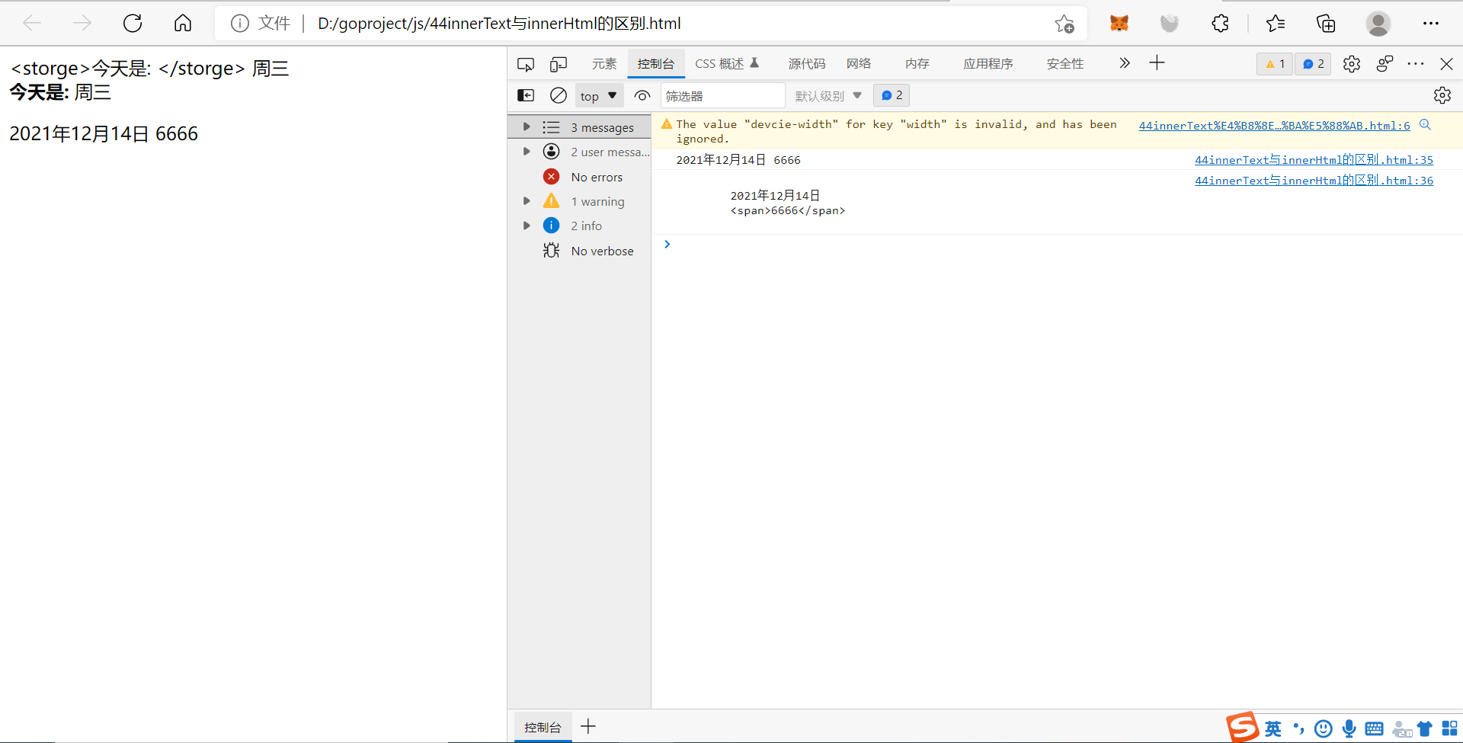This screenshot has height=743, width=1463.
Task: Click the browser back arrow
Action: pyautogui.click(x=32, y=24)
